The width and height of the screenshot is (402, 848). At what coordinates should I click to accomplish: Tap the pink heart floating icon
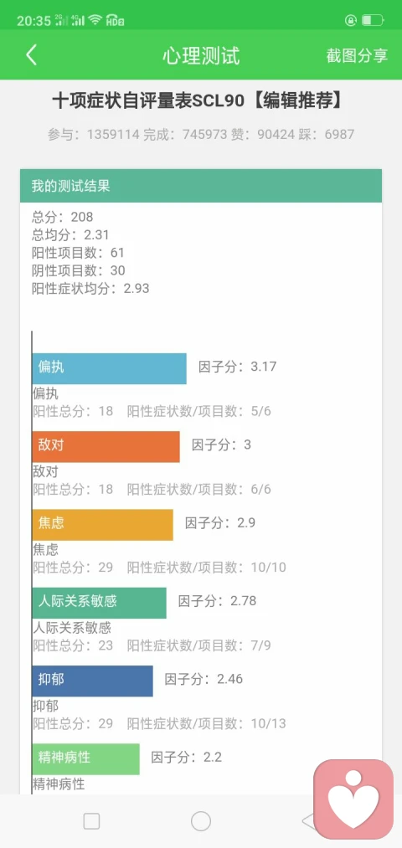353,799
